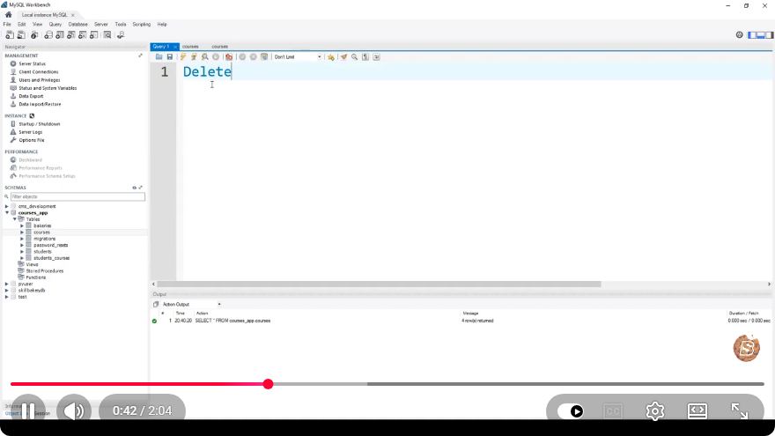Screen dimensions: 775x436
Task: Open the Don't Limit rows dropdown
Action: tap(297, 57)
